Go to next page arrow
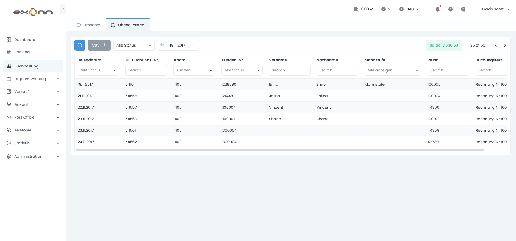Viewport: 516px width, 241px height. click(505, 45)
